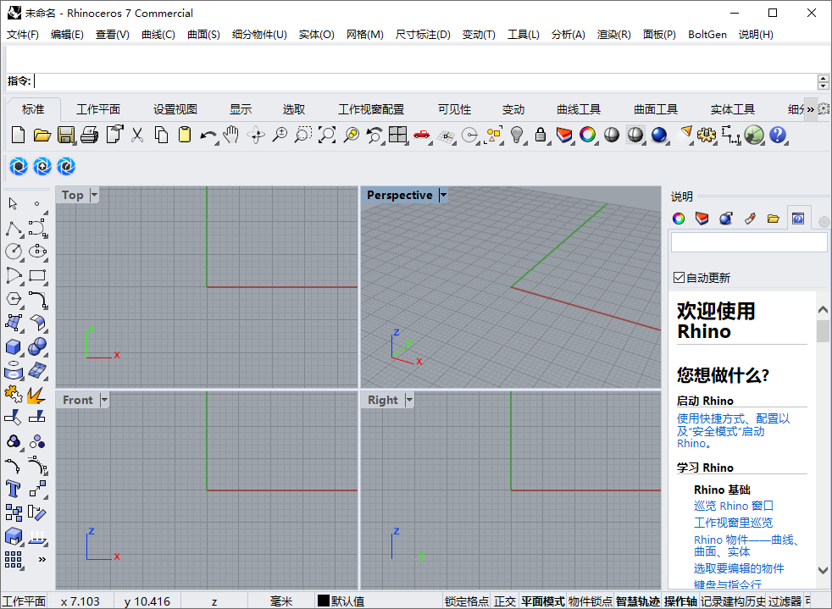The image size is (832, 609).
Task: Open a file using the folder icon
Action: pyautogui.click(x=42, y=135)
